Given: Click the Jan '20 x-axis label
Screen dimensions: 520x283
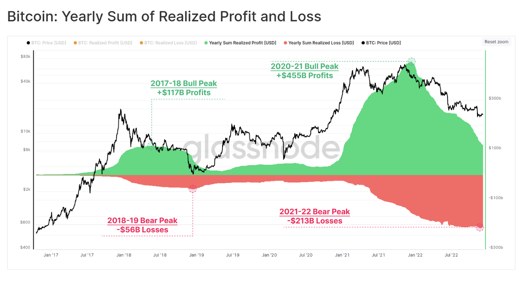Looking at the screenshot, I should [x=269, y=255].
